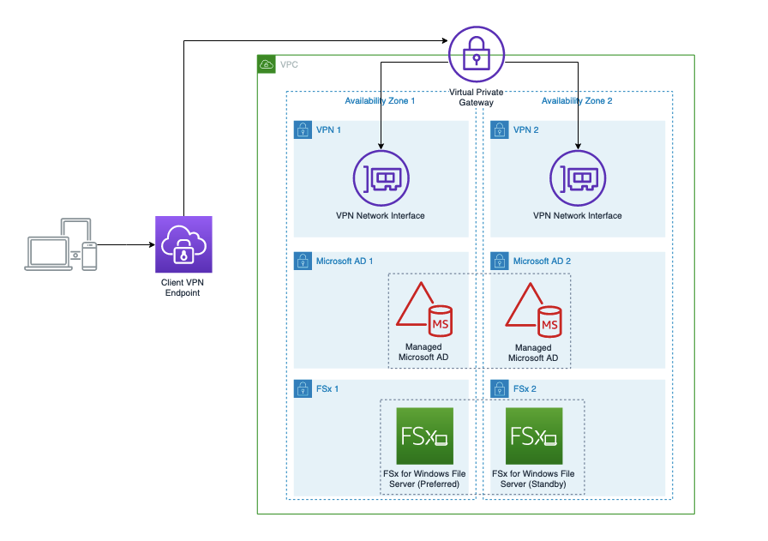Image resolution: width=768 pixels, height=541 pixels.
Task: Toggle the FSx 1 security group shield
Action: tap(303, 388)
